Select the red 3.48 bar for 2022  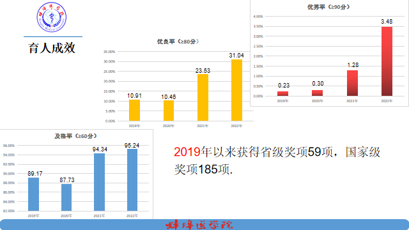click(x=387, y=61)
